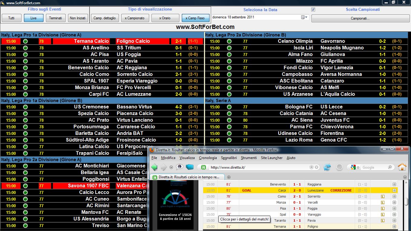
Task: Expand the Como-Sorrento row with plus icon
Action: click(x=394, y=196)
